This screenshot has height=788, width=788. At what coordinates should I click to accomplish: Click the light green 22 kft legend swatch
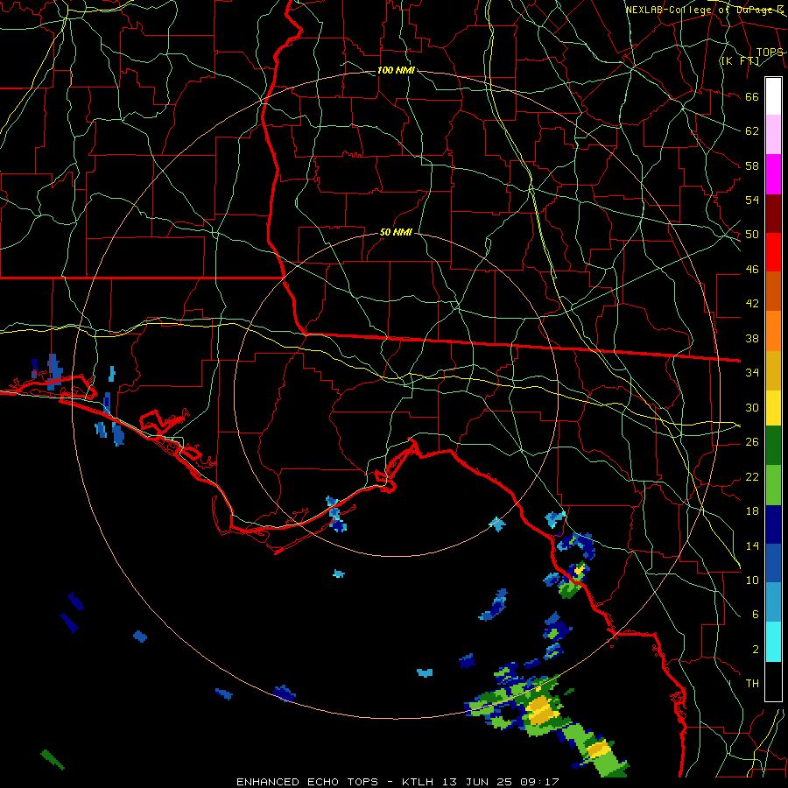click(773, 485)
